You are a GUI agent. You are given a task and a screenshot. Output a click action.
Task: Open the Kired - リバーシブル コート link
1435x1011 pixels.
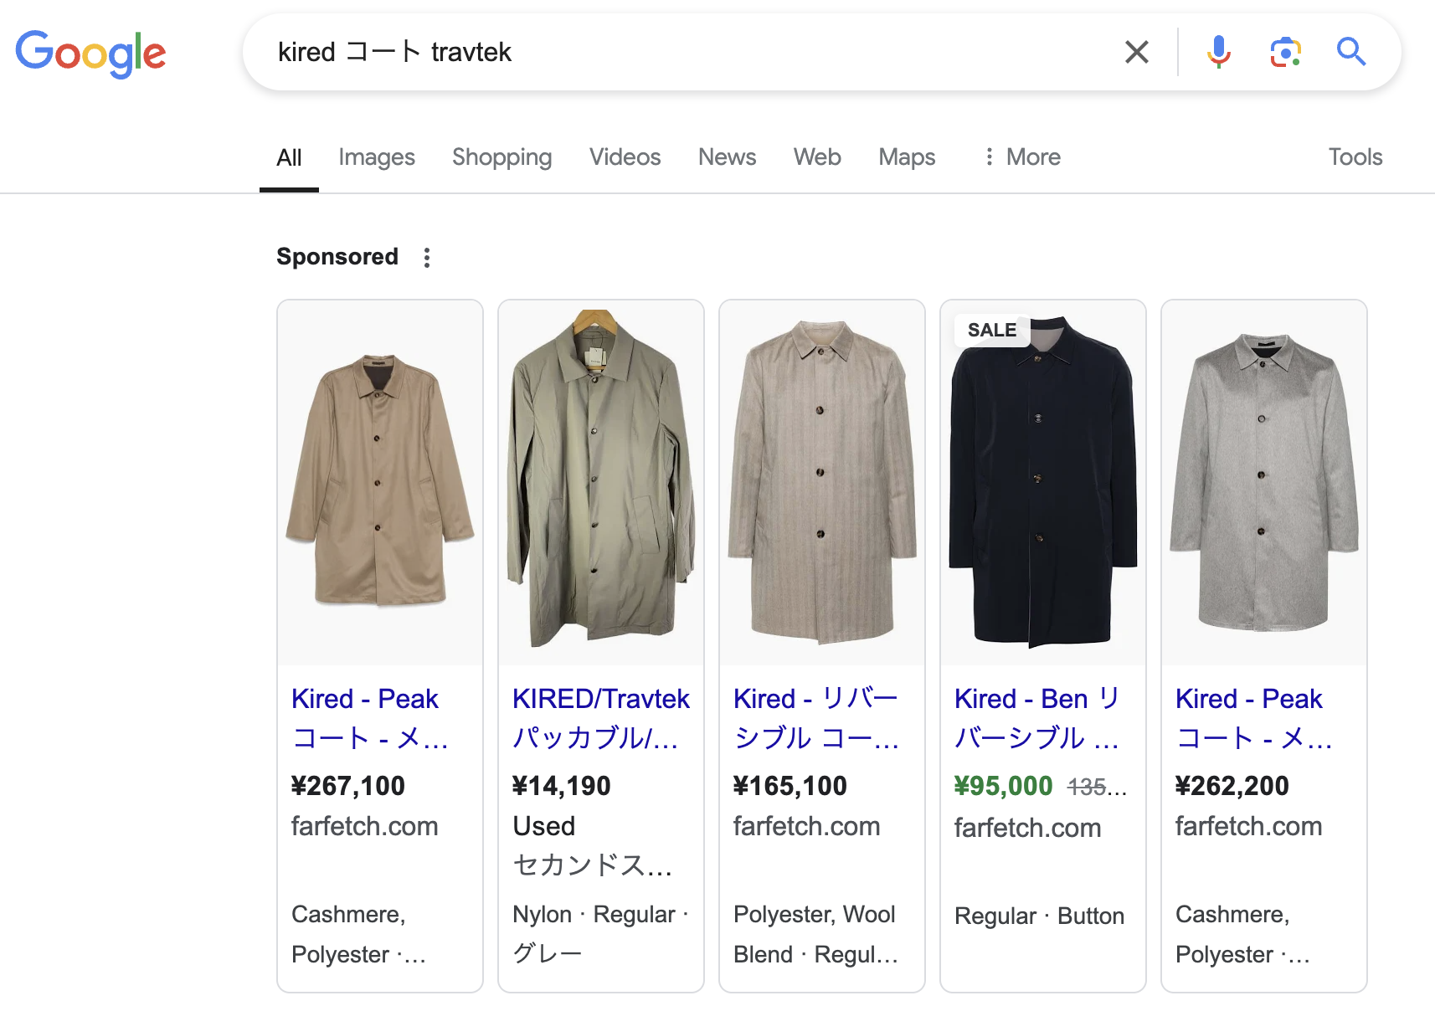click(816, 718)
